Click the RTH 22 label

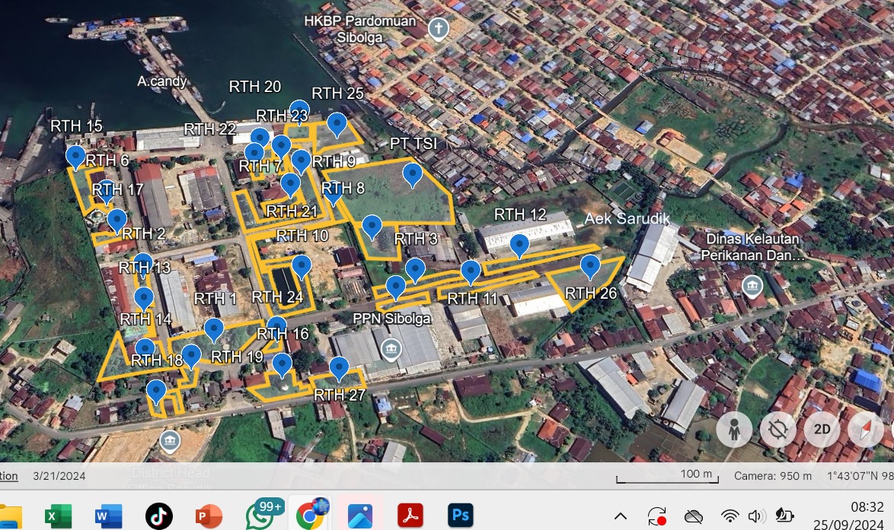click(210, 129)
